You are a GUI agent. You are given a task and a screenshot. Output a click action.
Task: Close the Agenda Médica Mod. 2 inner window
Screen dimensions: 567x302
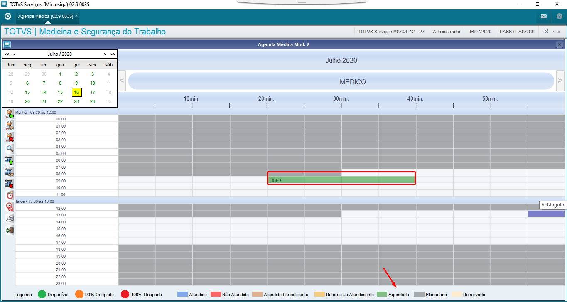pyautogui.click(x=560, y=44)
